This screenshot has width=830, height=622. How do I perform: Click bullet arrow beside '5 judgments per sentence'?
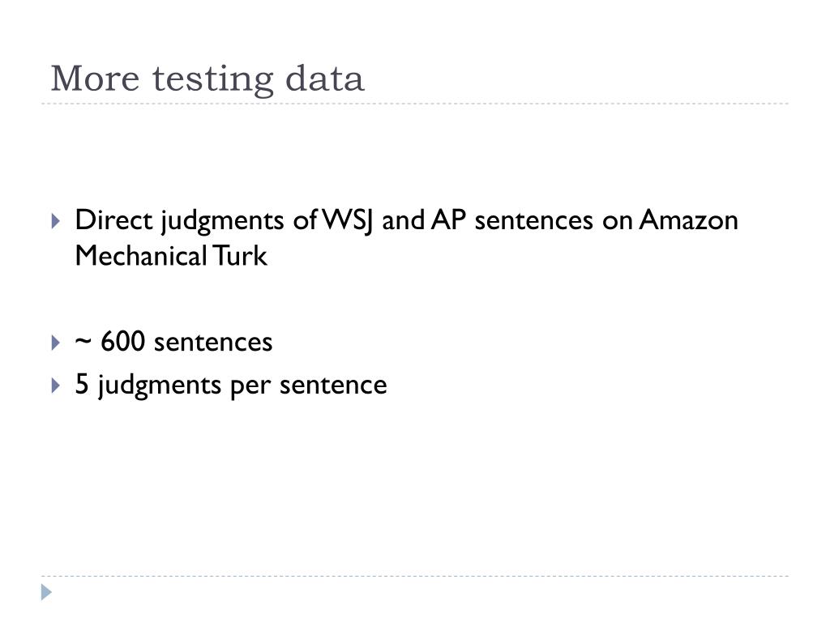[x=55, y=386]
